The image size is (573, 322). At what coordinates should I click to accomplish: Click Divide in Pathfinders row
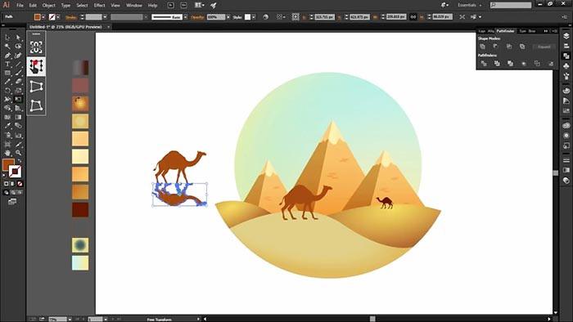(x=484, y=64)
